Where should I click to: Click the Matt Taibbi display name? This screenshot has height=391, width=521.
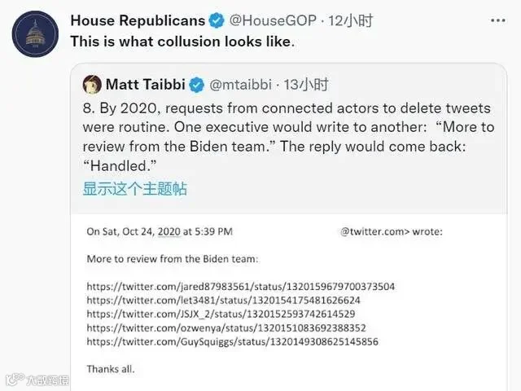[x=146, y=85]
